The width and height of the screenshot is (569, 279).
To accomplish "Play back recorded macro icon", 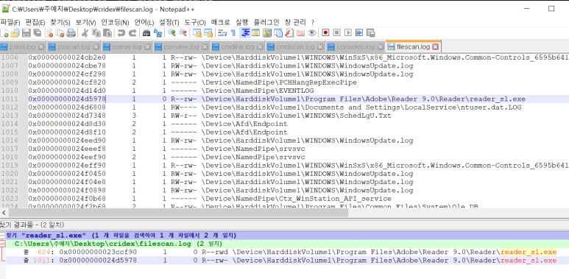I will coord(348,33).
